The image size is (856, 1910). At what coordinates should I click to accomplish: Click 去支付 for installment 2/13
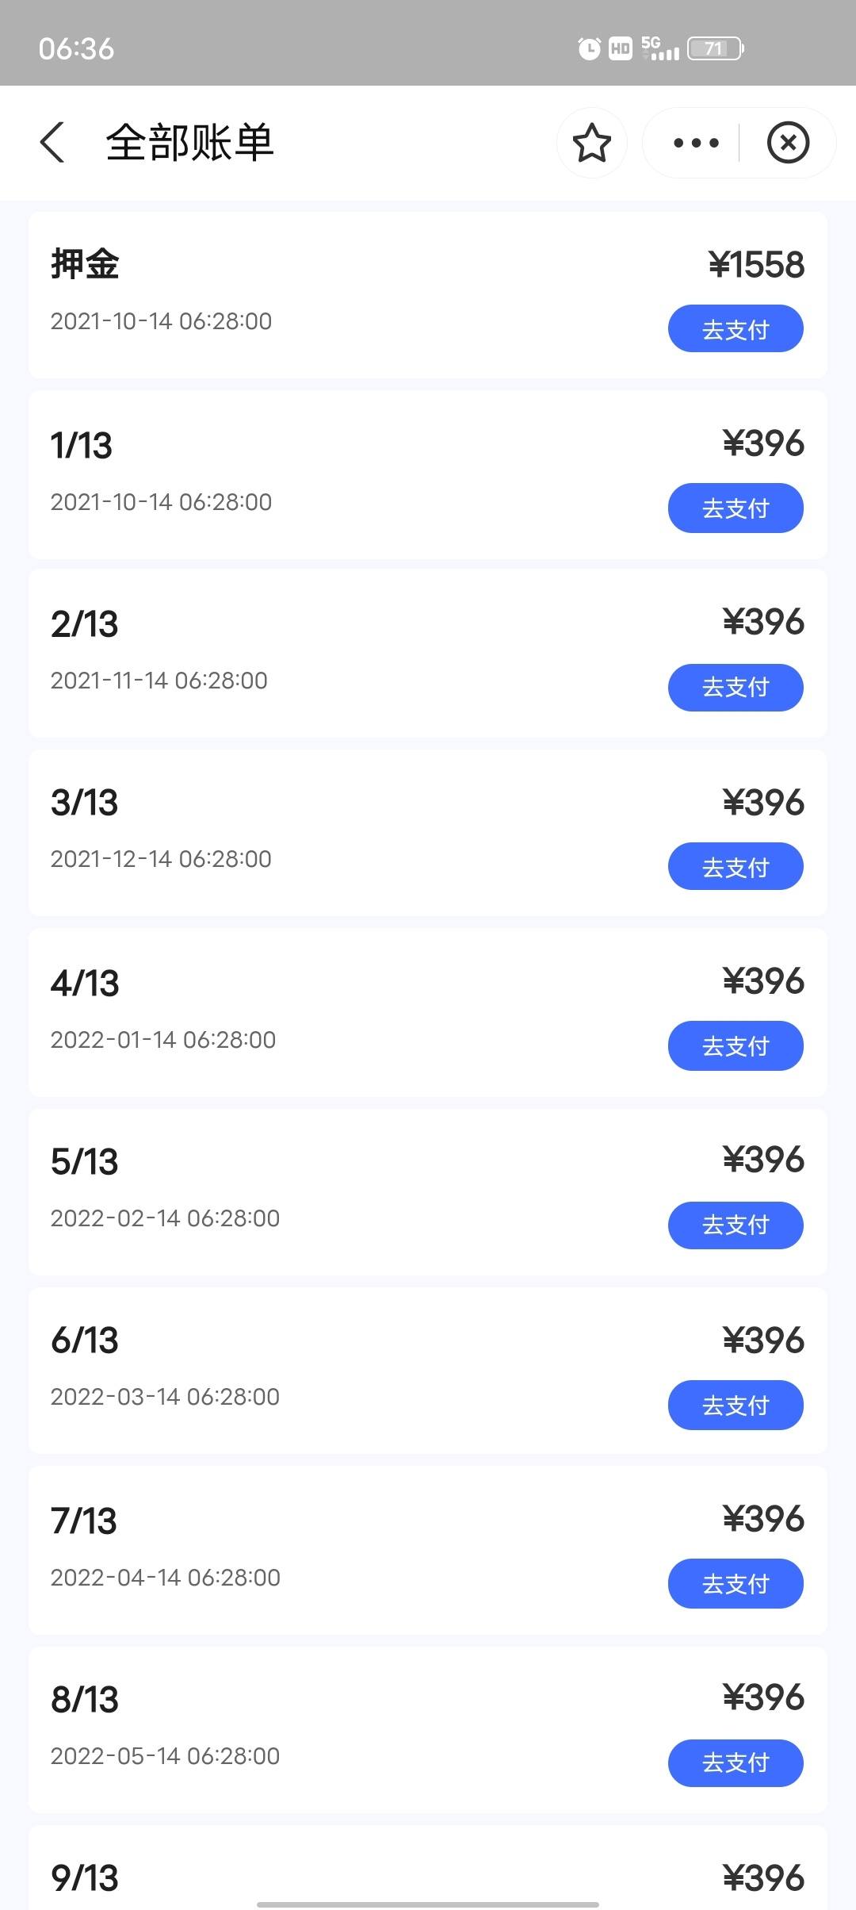click(x=736, y=687)
